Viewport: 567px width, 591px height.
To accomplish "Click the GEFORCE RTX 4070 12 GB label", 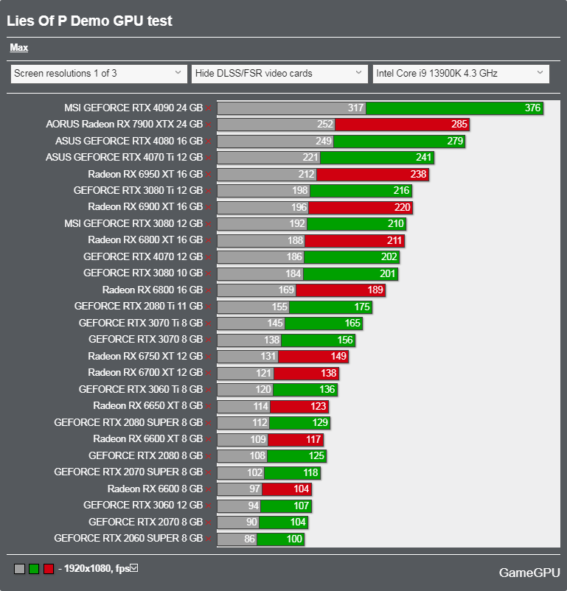I will click(x=143, y=256).
